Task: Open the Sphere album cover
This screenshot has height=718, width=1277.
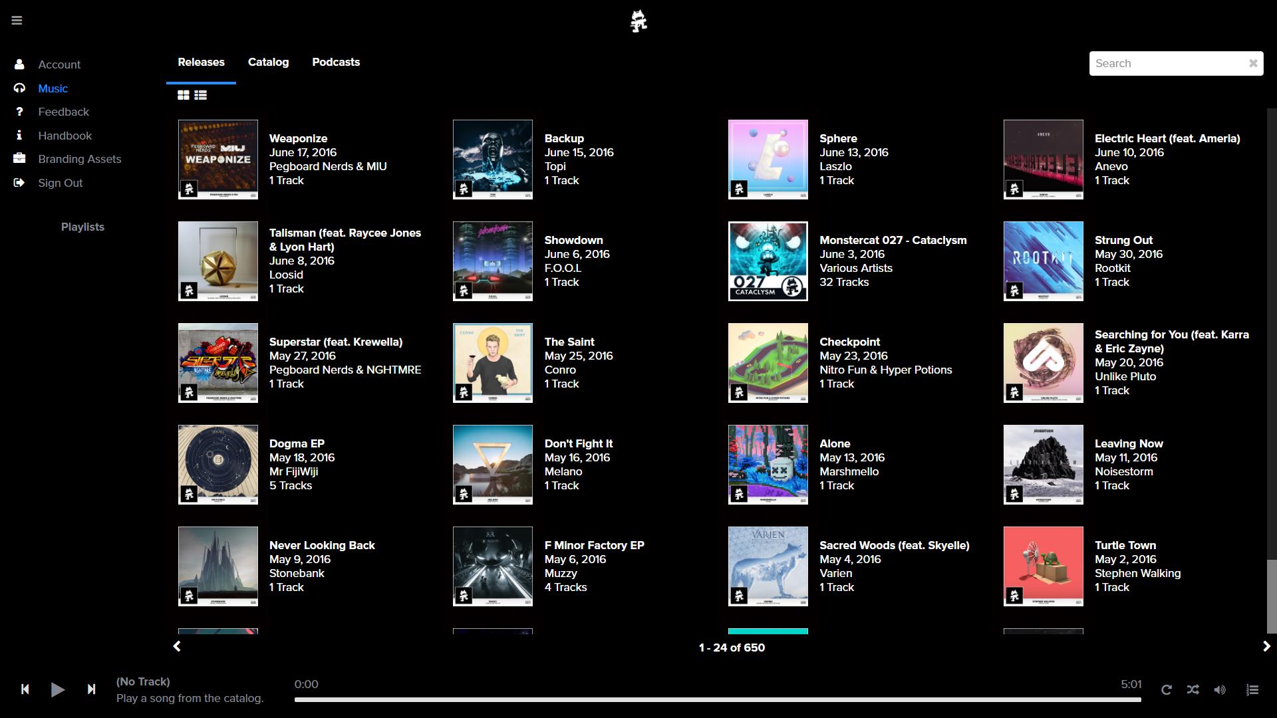Action: click(x=768, y=160)
